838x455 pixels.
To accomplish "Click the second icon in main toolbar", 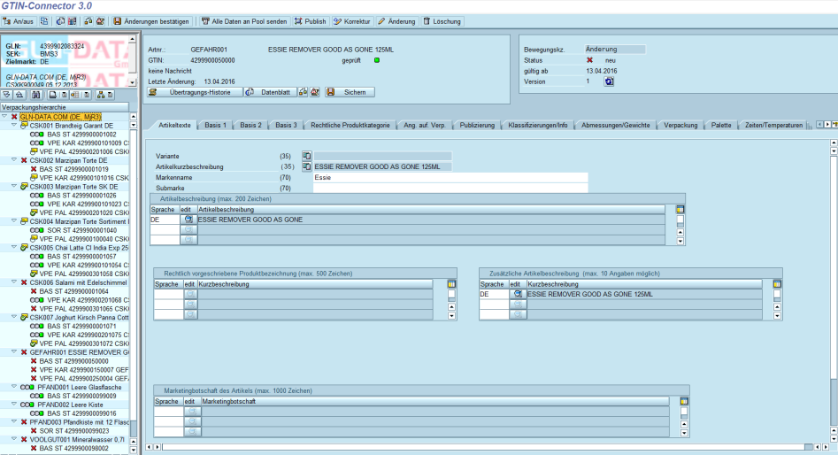I will 45,21.
